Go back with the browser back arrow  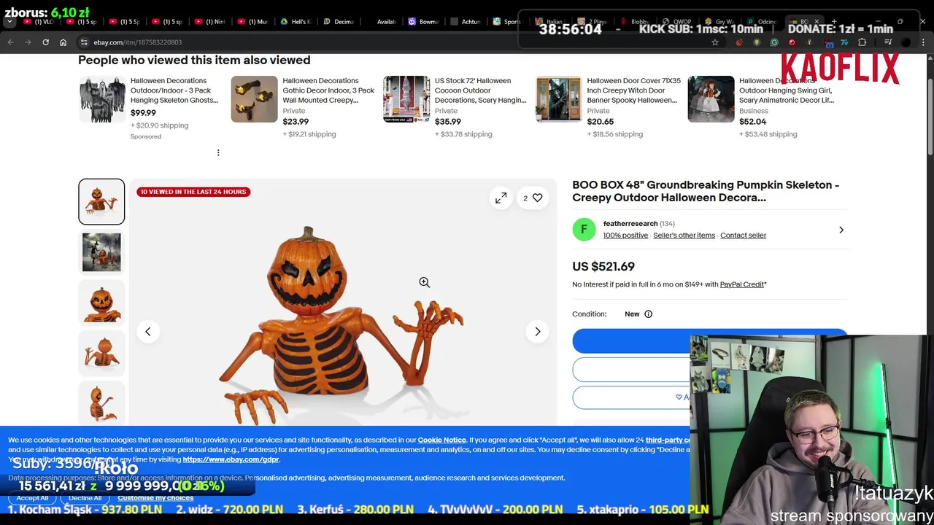[10, 42]
